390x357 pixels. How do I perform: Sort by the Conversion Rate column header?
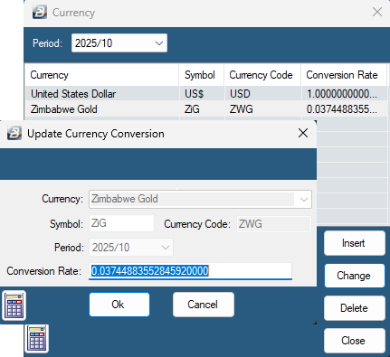point(344,75)
